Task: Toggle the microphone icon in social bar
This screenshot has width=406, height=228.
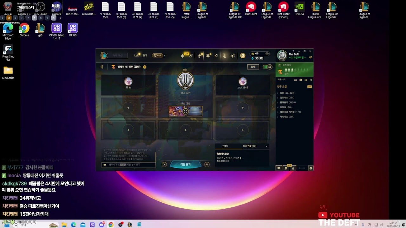Action: click(x=293, y=168)
